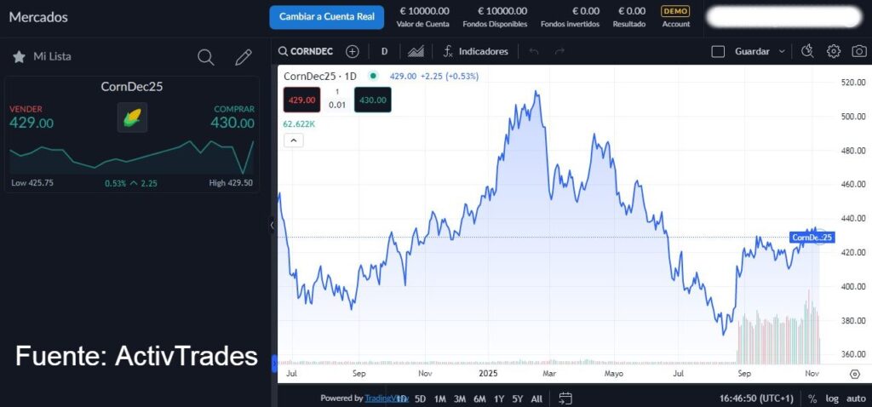The height and width of the screenshot is (407, 872).
Task: Click the Mi Lista star icon
Action: (19, 57)
